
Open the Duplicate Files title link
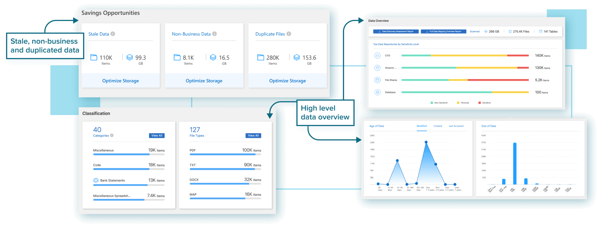coord(270,34)
